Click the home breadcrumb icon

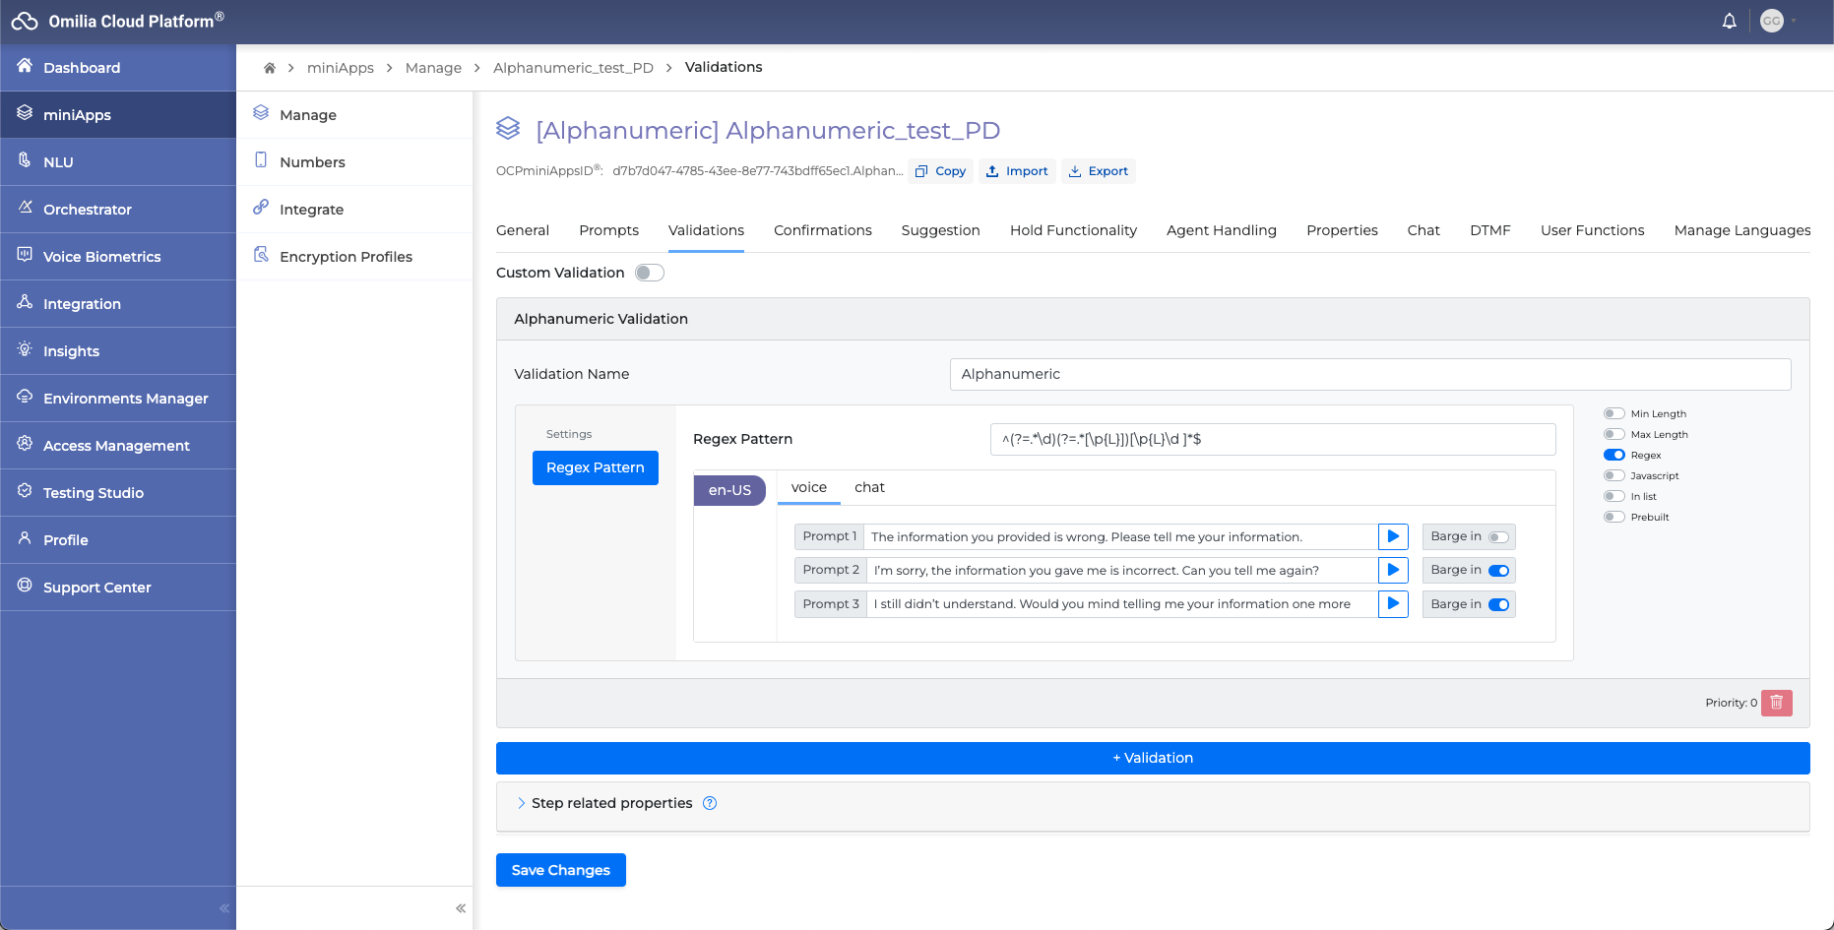269,68
